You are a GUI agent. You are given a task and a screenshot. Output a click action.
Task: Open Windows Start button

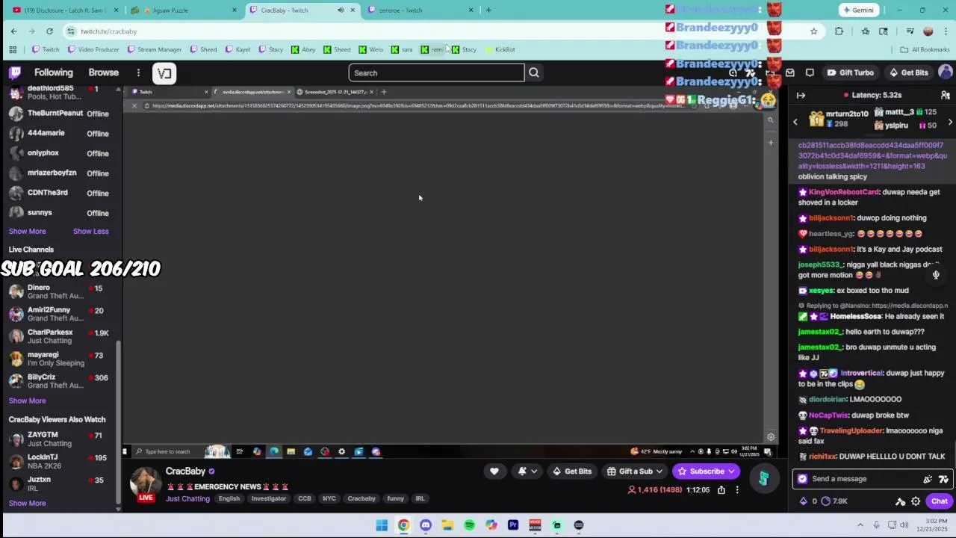[382, 525]
